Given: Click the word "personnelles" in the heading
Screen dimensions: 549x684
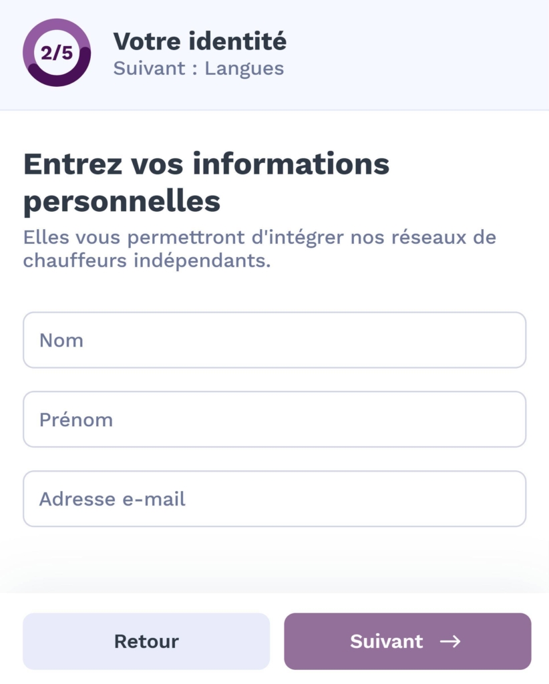Looking at the screenshot, I should coord(122,202).
